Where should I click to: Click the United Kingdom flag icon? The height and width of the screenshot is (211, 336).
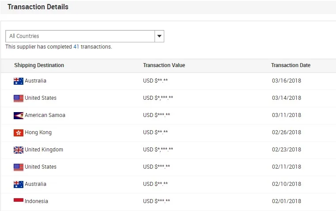tap(19, 150)
